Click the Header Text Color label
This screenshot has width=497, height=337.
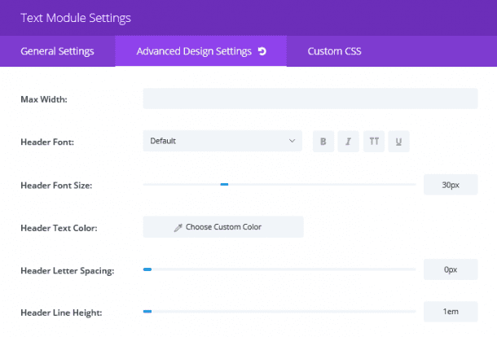tap(59, 228)
